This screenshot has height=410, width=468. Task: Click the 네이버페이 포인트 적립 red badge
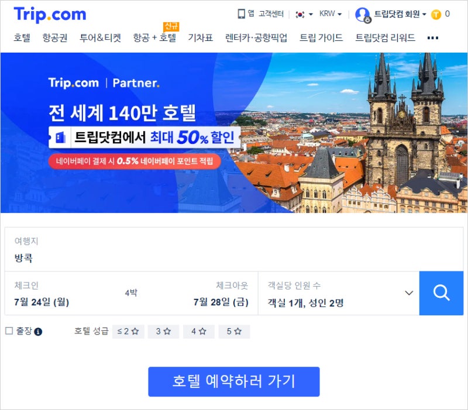(x=135, y=161)
